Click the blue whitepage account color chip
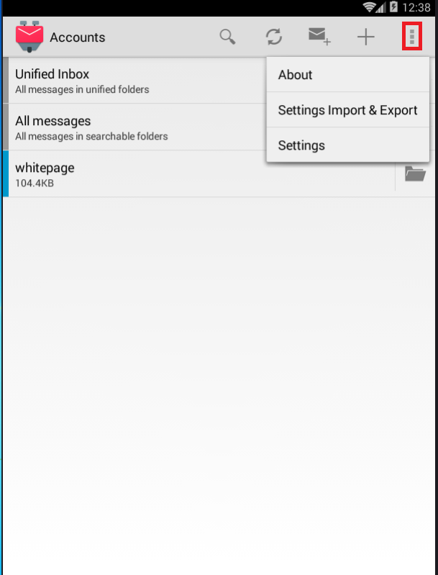Screen dimensions: 438x575 tap(6, 174)
